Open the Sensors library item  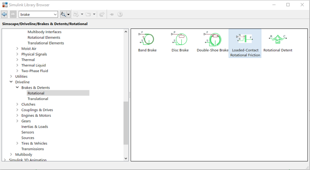[x=28, y=132]
